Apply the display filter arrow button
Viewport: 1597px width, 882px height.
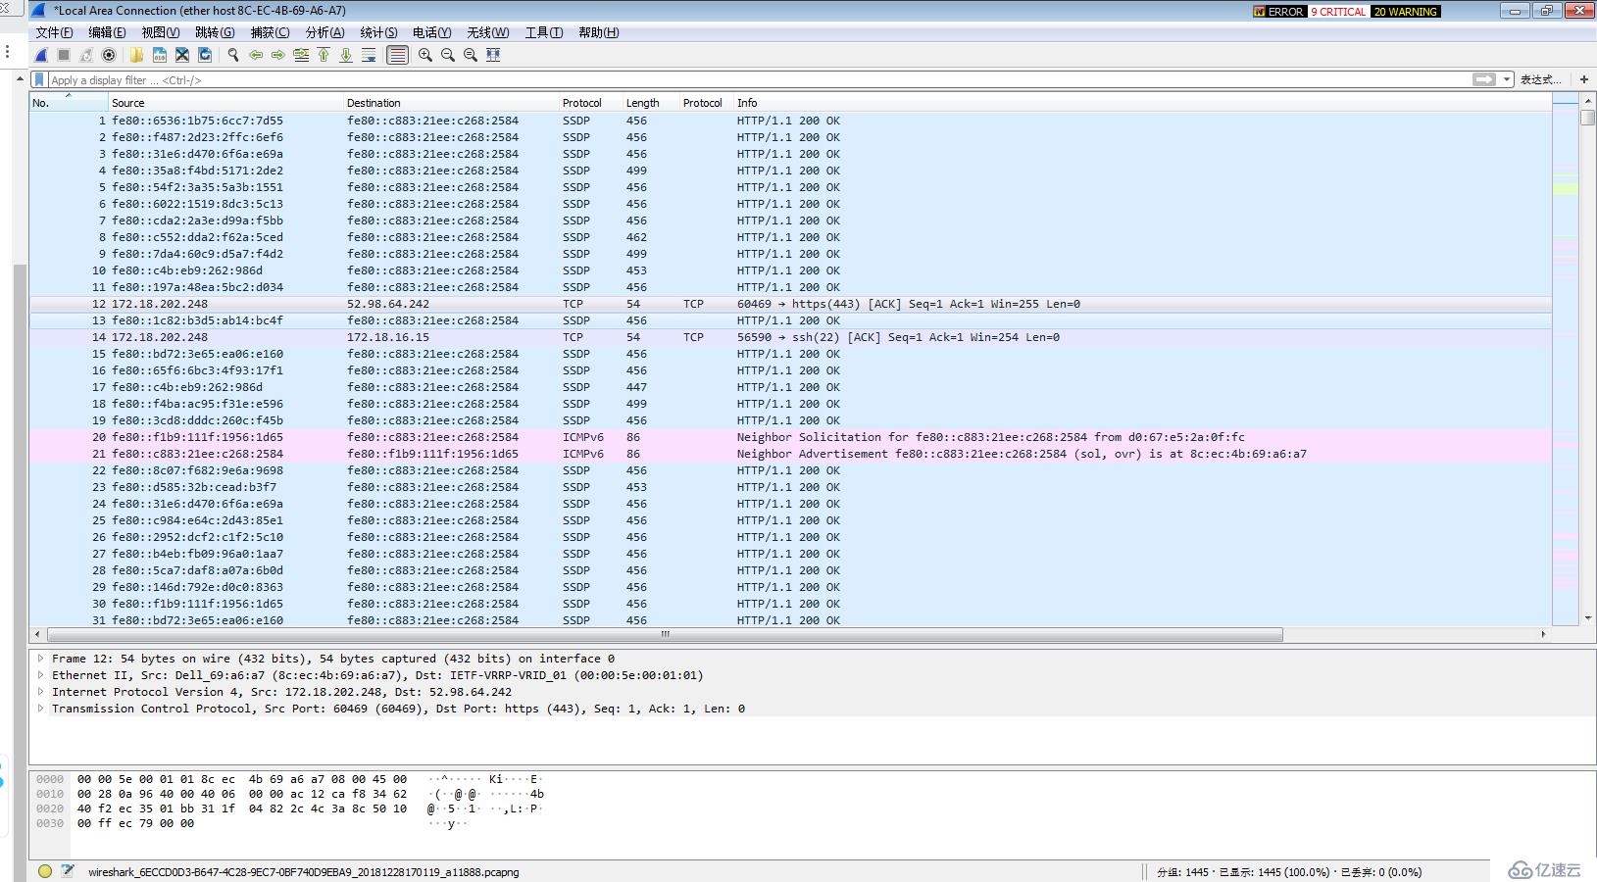1484,79
